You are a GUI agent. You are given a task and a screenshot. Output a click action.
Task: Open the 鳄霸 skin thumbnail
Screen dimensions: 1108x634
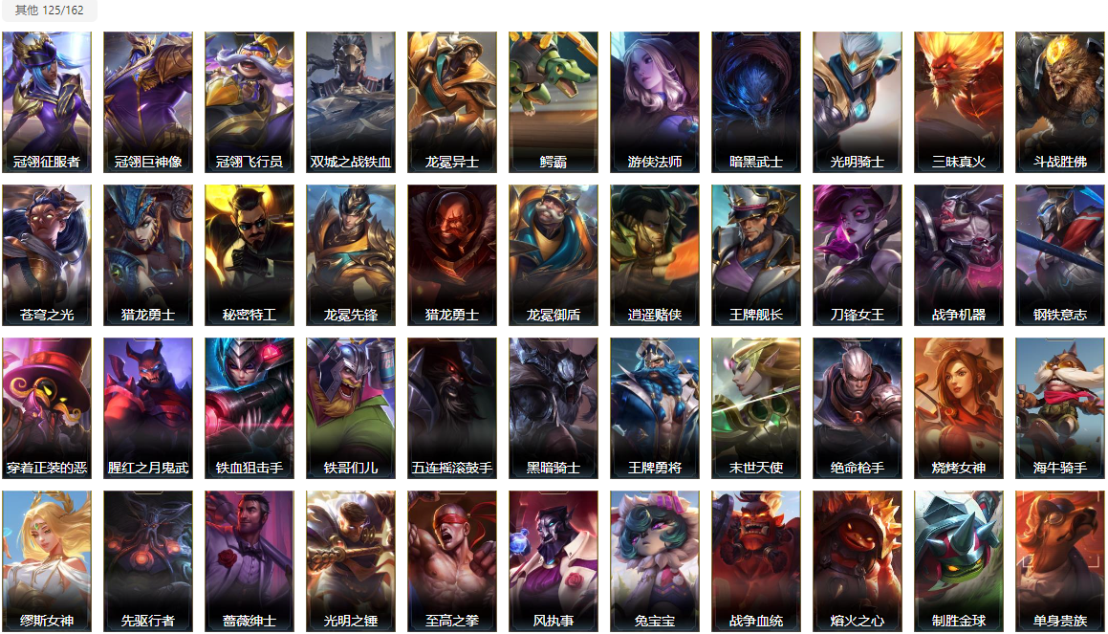point(554,101)
